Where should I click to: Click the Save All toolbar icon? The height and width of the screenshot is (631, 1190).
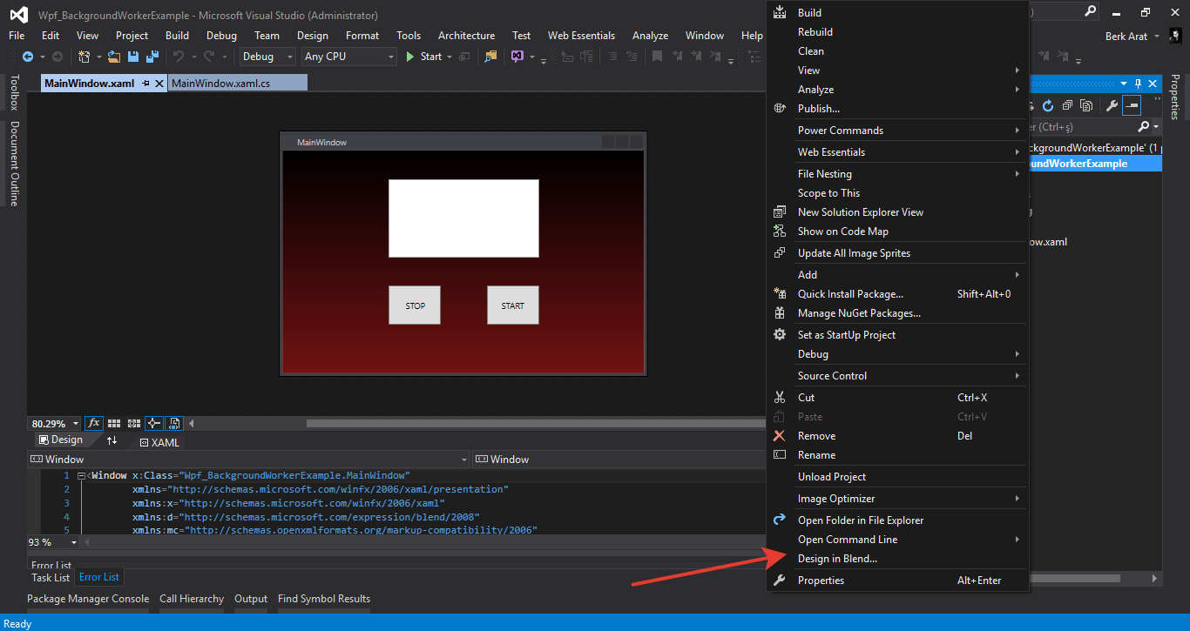pyautogui.click(x=152, y=57)
